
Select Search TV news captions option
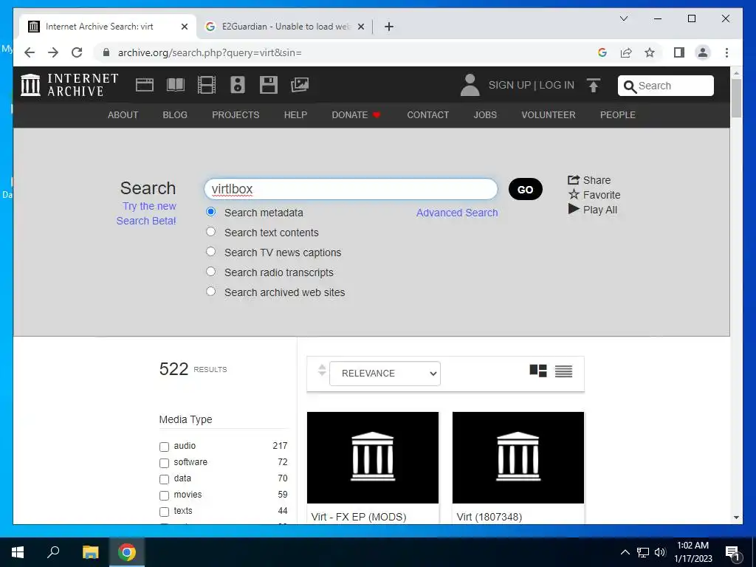[x=210, y=251]
